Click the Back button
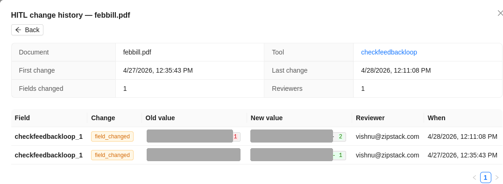This screenshot has height=184, width=503. 27,30
